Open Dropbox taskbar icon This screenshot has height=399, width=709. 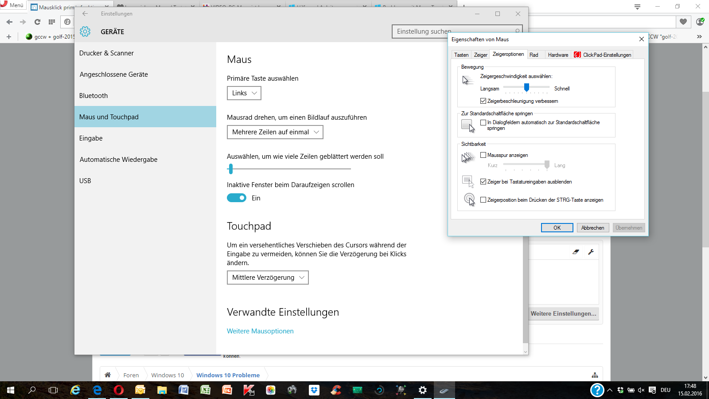coord(314,390)
